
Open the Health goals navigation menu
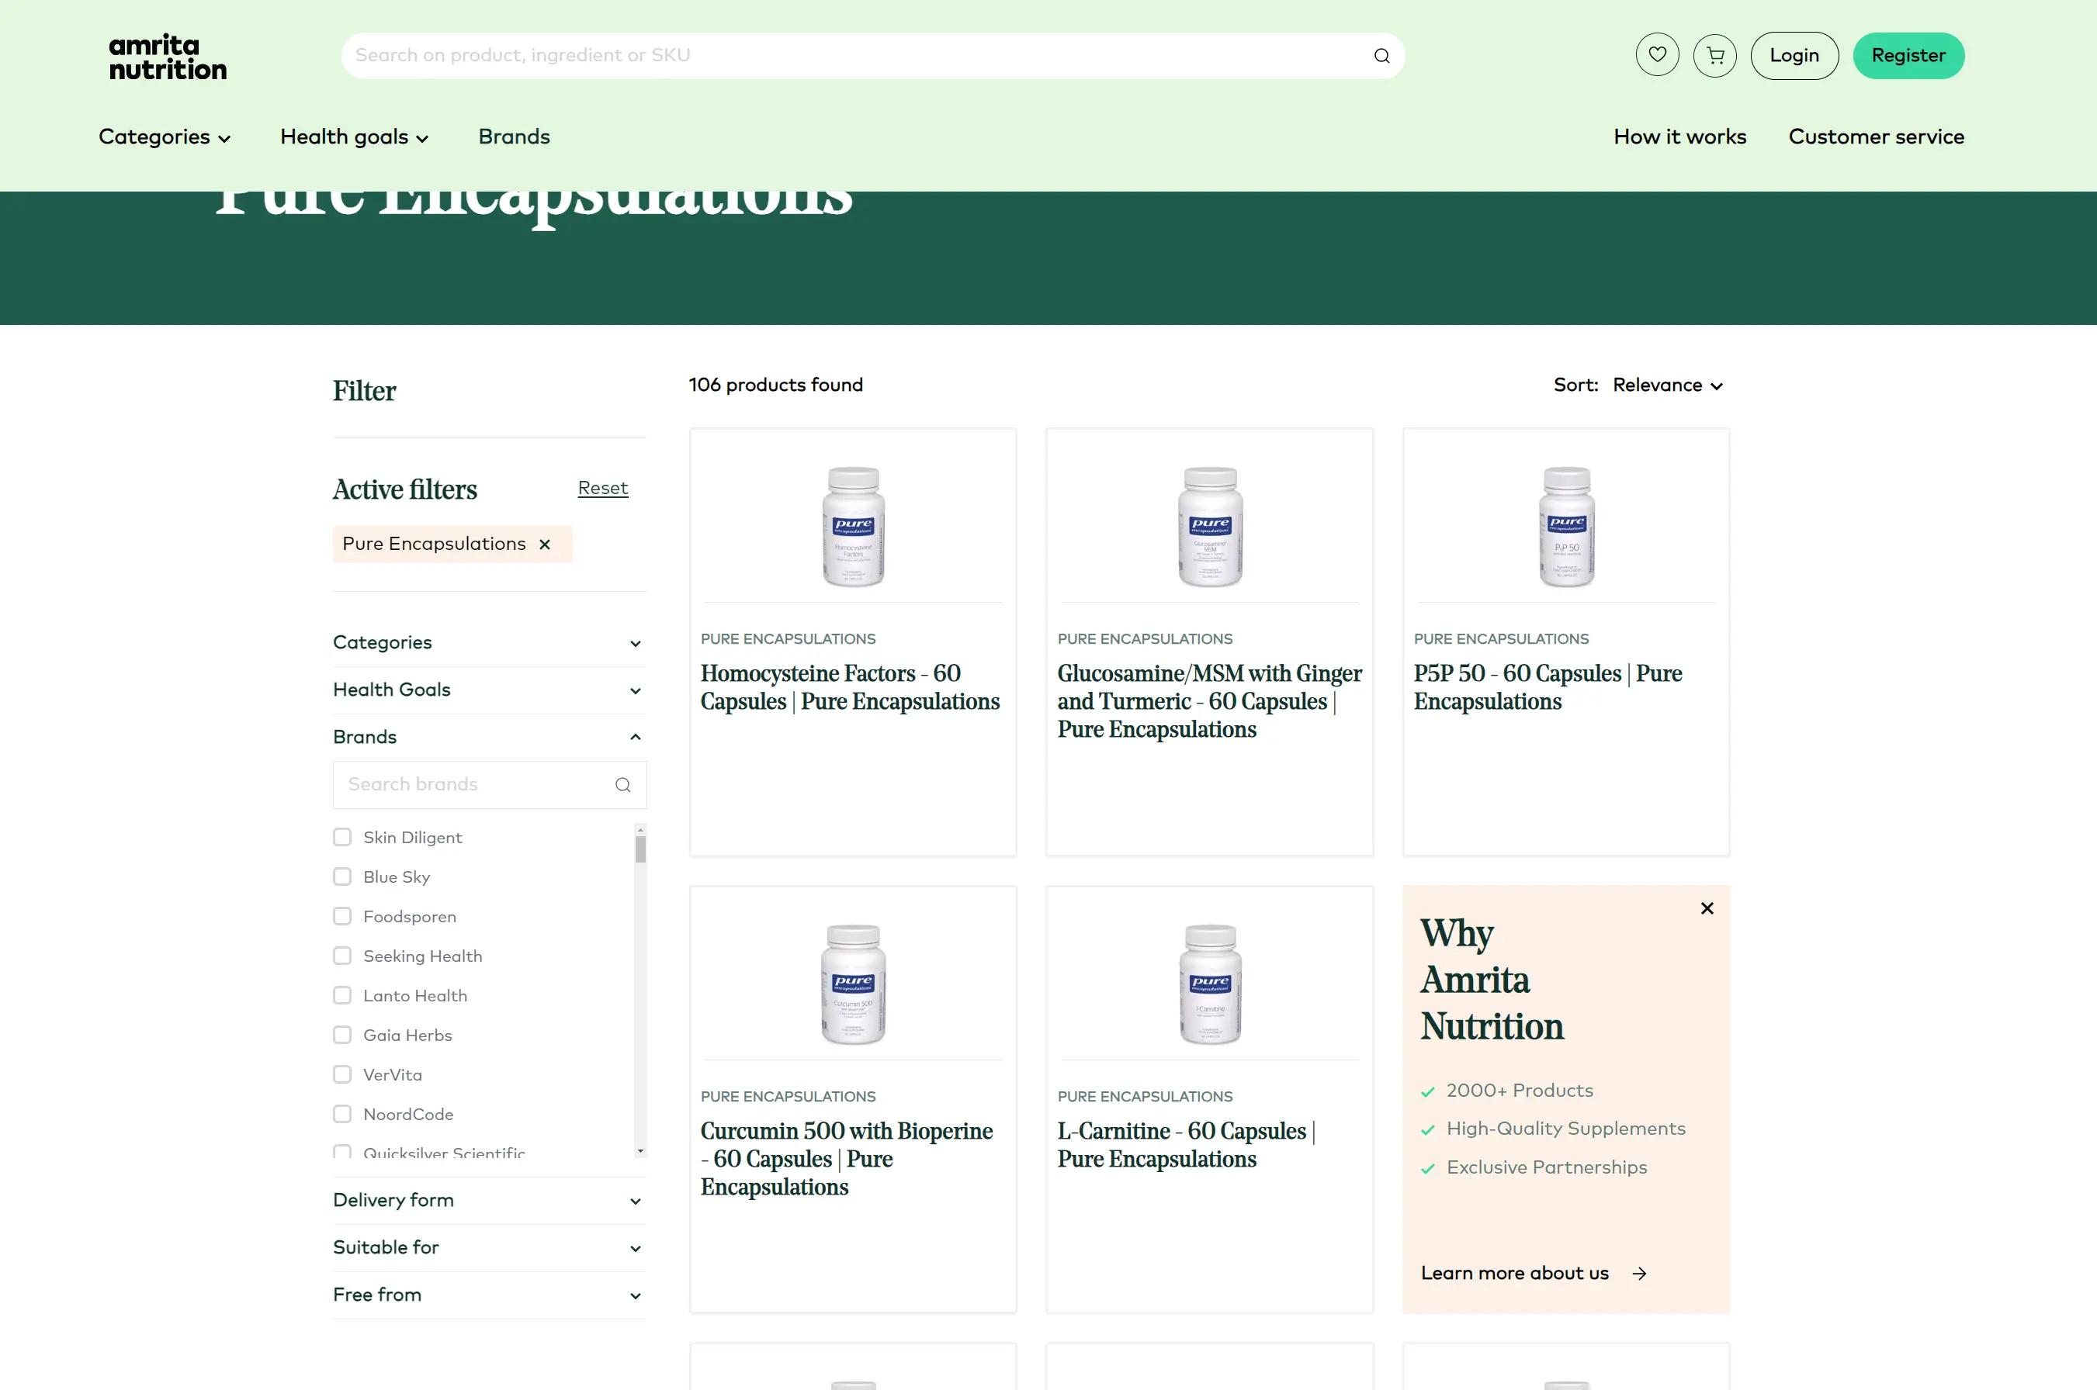tap(354, 137)
